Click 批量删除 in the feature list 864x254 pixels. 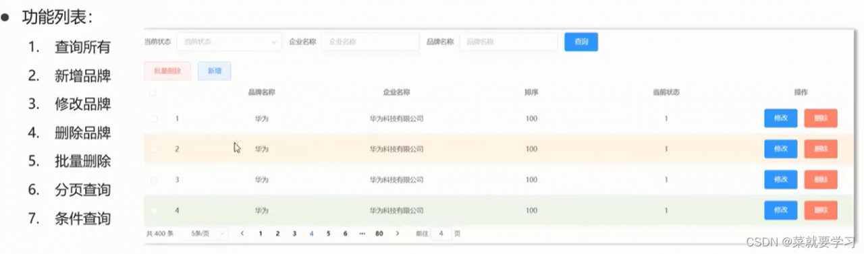[x=83, y=161]
